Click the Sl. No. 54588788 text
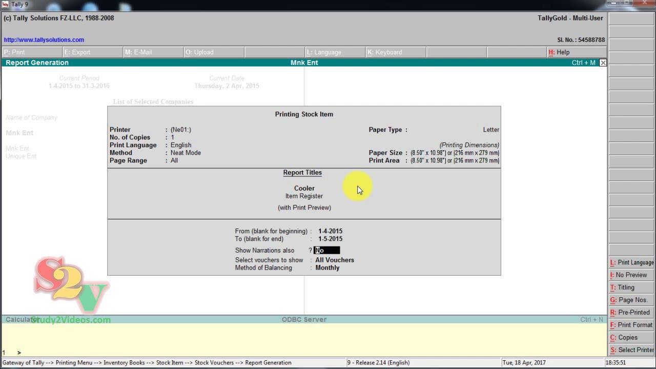The width and height of the screenshot is (656, 369). tap(581, 40)
